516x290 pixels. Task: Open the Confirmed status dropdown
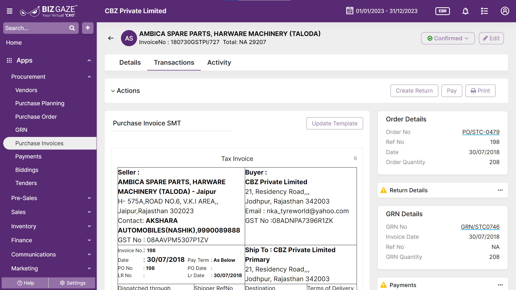(x=448, y=38)
